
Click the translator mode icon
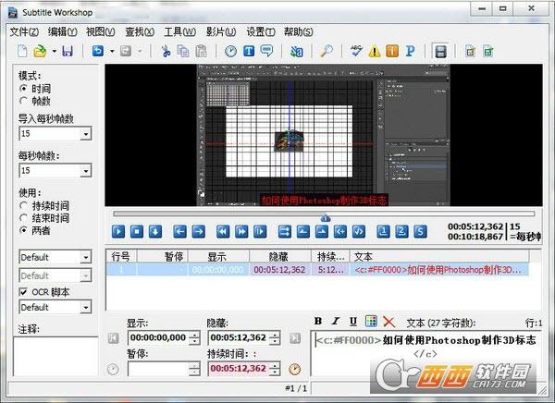click(x=297, y=52)
